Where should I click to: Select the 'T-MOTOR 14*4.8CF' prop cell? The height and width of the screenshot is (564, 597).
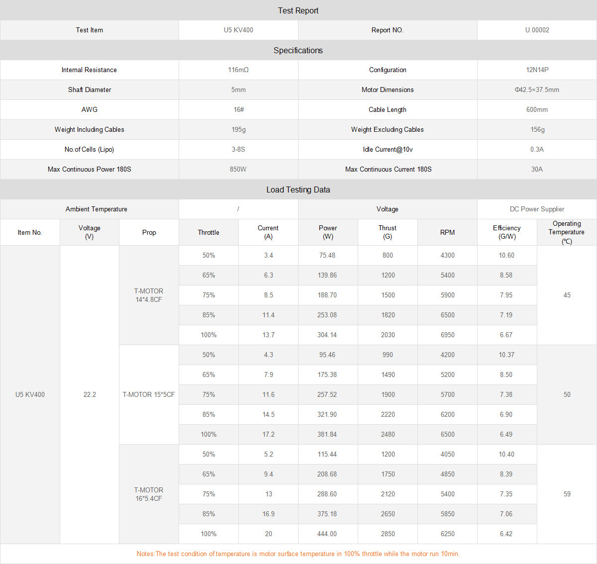[x=149, y=295]
